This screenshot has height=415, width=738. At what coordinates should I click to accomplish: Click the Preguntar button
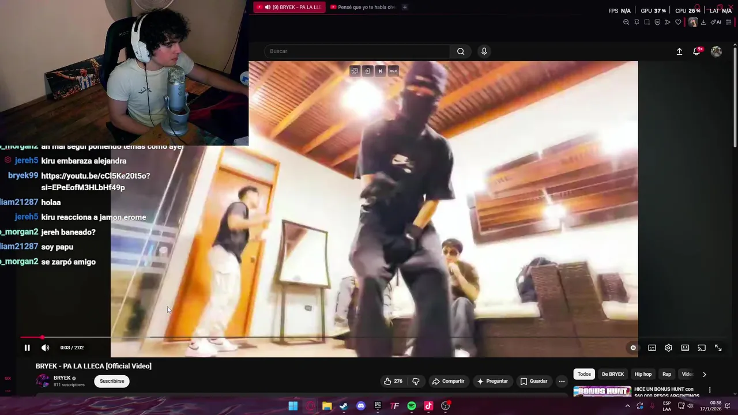click(492, 381)
